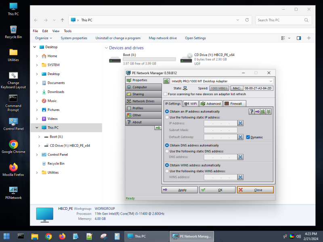
Task: Click System properties in the Explorer toolbar
Action: tap(74, 38)
